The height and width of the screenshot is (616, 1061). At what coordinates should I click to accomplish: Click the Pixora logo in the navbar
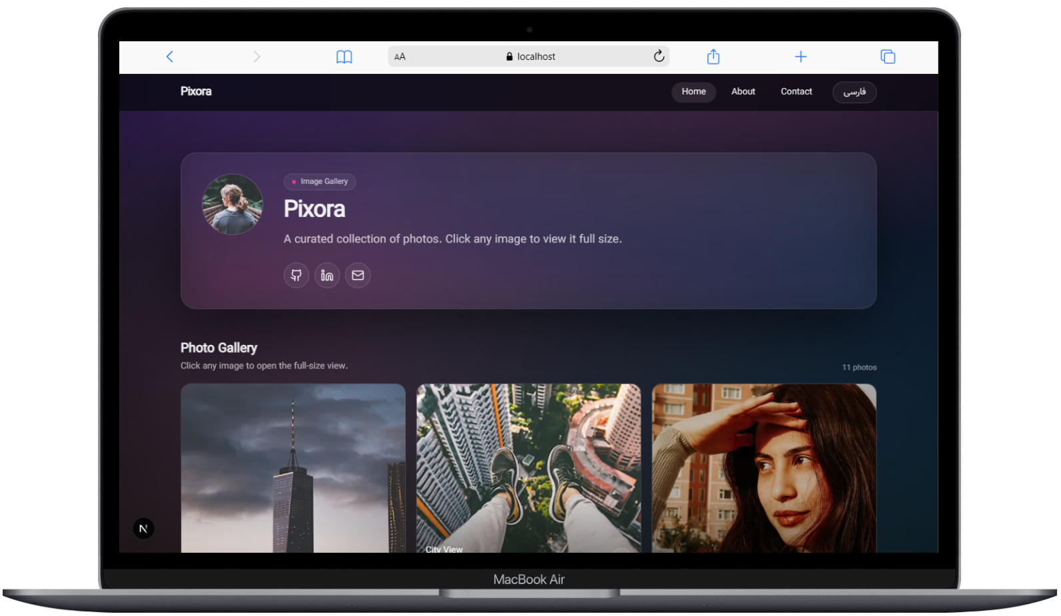click(196, 91)
